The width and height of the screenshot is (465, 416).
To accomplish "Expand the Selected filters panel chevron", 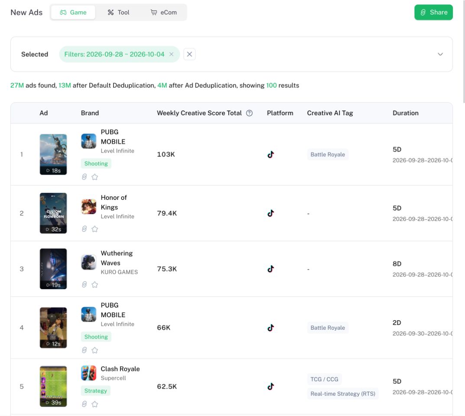I will 440,54.
